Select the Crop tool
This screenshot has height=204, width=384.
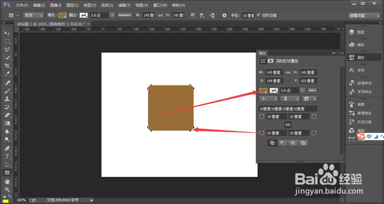coord(7,66)
